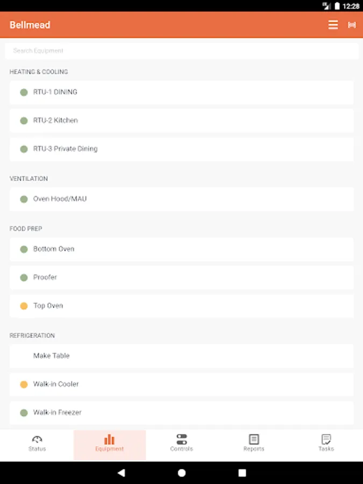
Task: Open RTU-1 DINING equipment
Action: pyautogui.click(x=182, y=92)
